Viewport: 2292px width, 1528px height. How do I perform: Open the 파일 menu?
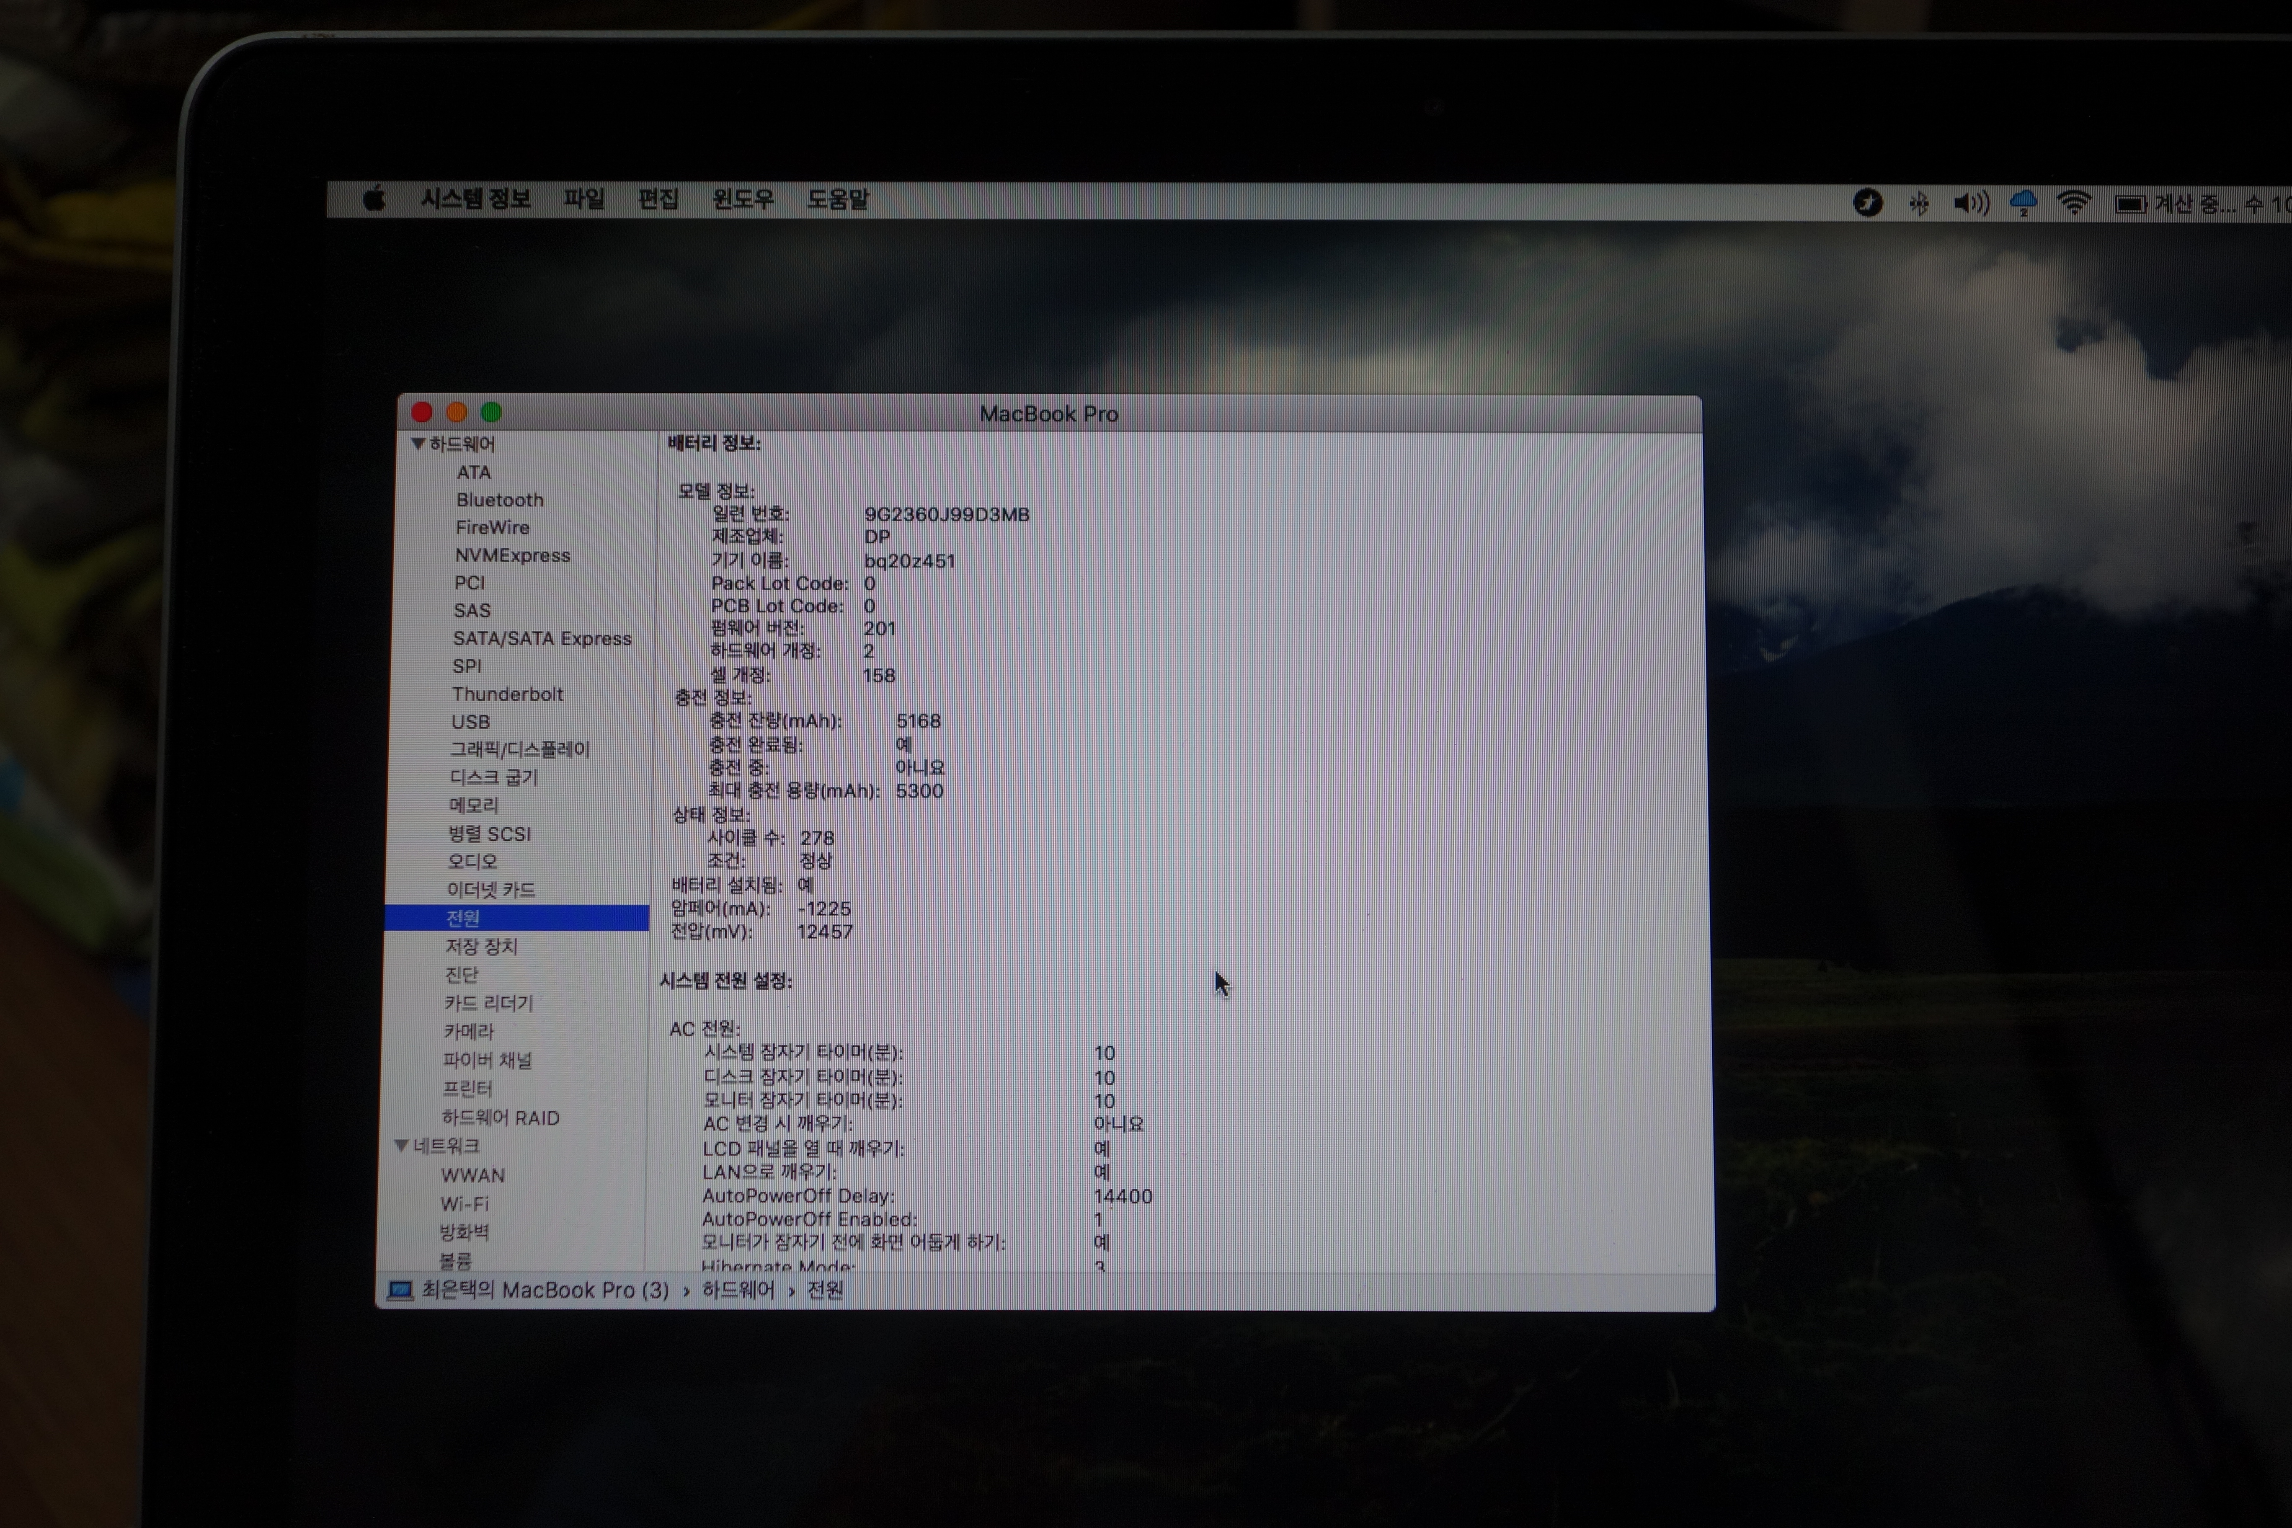click(x=584, y=200)
